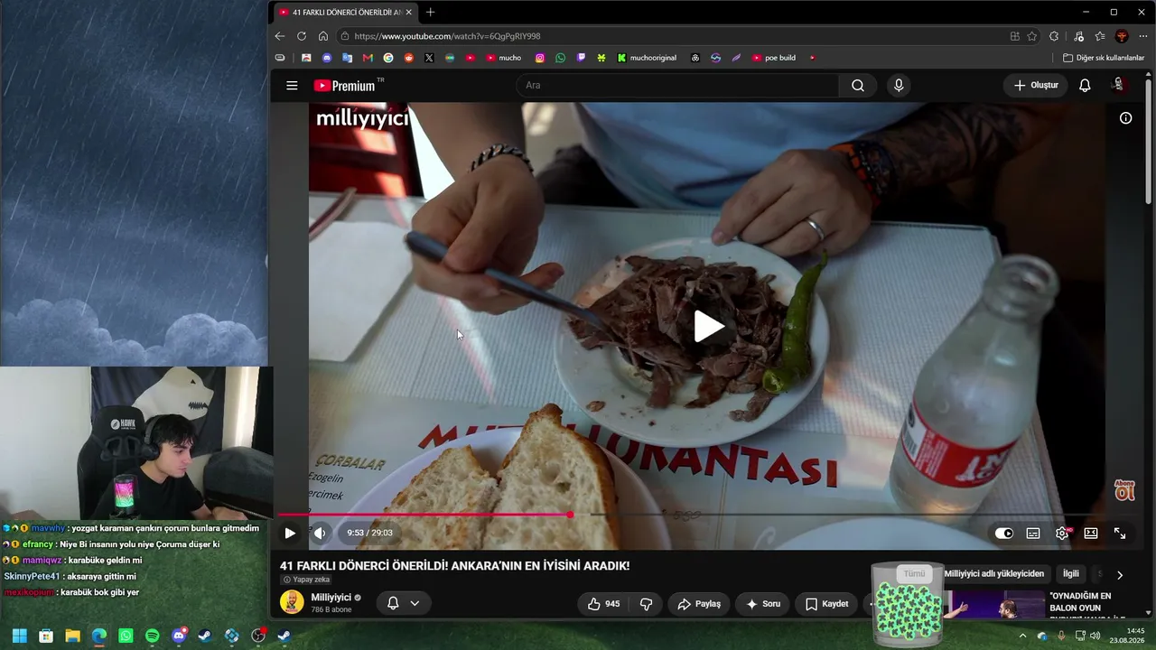Open the 'mucho' bookmark
1156x650 pixels.
[x=504, y=58]
